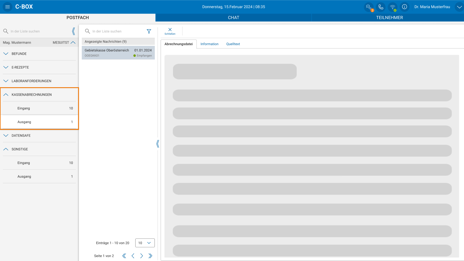Click the phone call icon
464x261 pixels.
pos(381,7)
